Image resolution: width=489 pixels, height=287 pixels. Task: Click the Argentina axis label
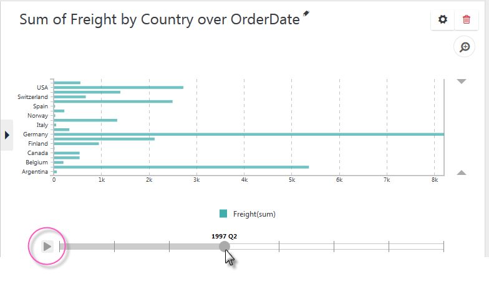(x=35, y=172)
